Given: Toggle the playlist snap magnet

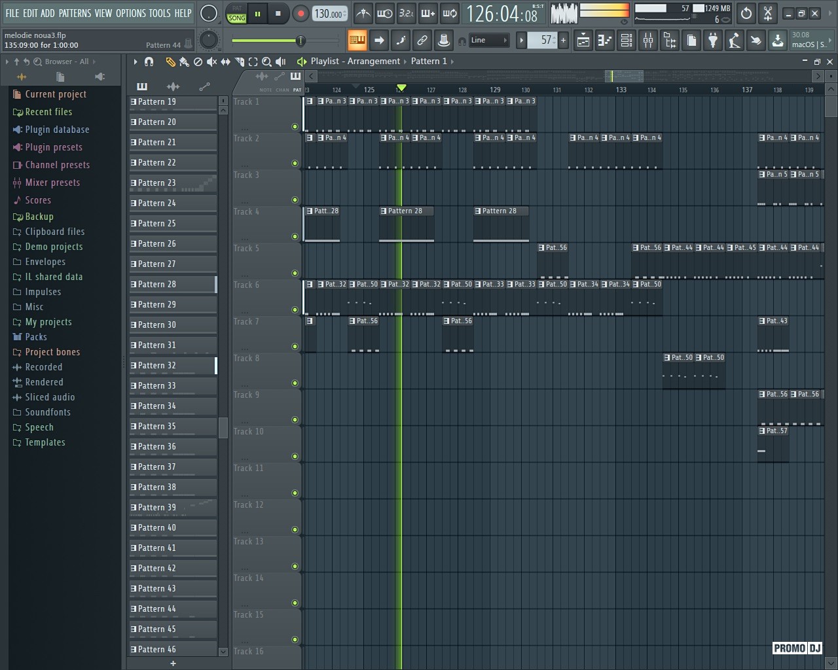Looking at the screenshot, I should click(x=149, y=62).
